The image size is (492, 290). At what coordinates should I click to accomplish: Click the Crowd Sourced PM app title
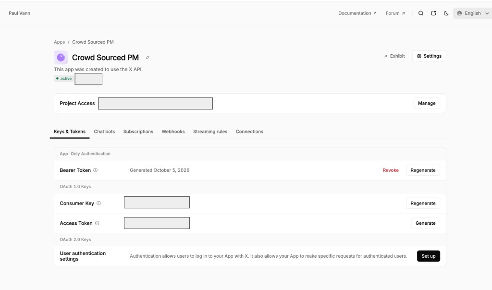tap(105, 57)
